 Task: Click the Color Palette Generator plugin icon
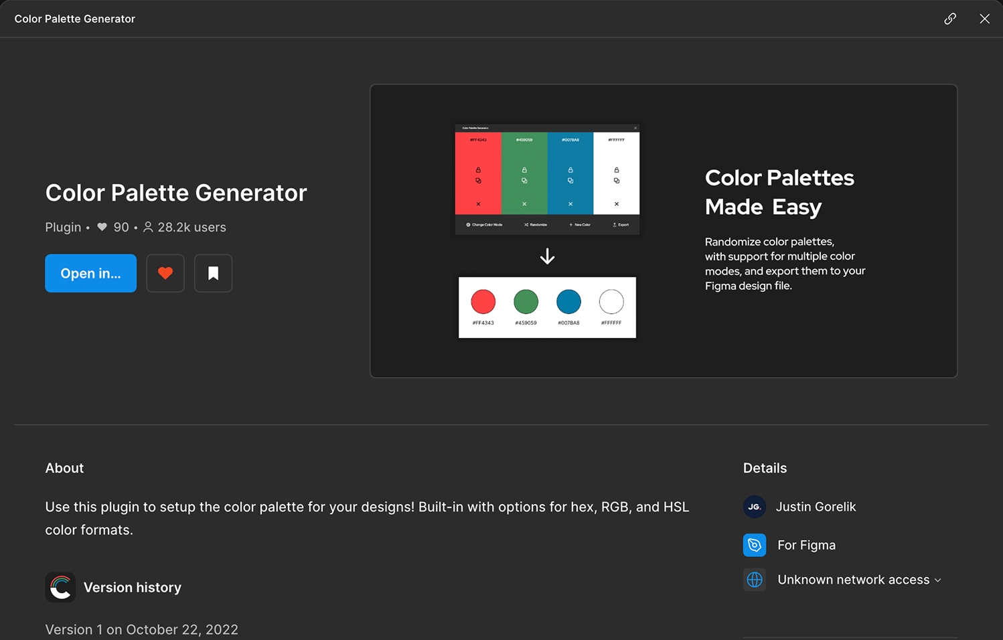(x=60, y=587)
